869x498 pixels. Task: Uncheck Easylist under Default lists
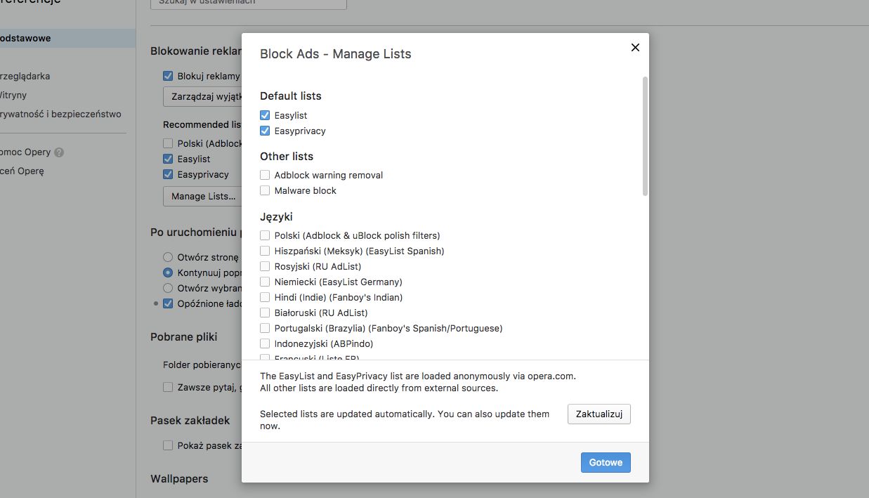(265, 115)
